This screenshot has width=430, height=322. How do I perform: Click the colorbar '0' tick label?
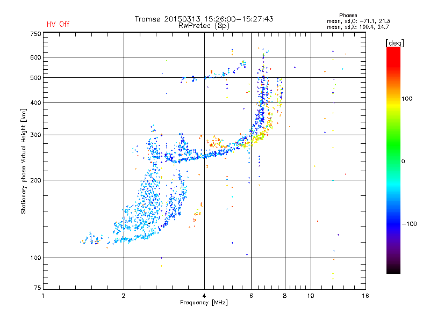pyautogui.click(x=403, y=162)
